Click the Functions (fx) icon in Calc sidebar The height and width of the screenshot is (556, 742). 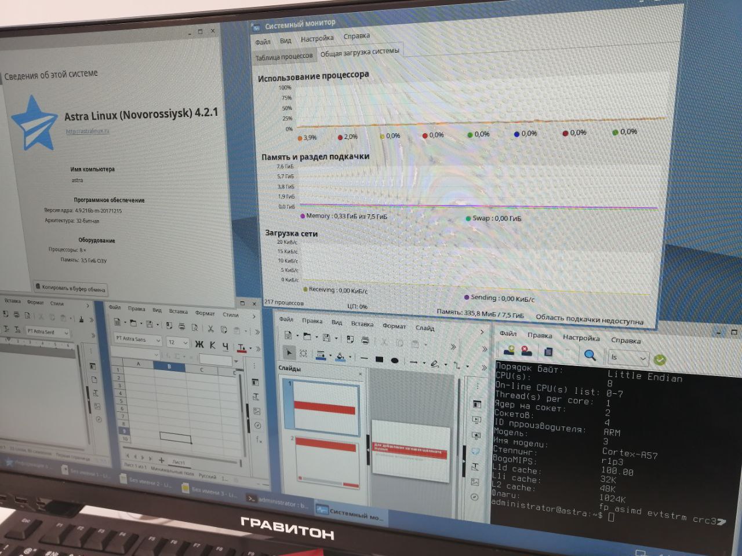[258, 440]
